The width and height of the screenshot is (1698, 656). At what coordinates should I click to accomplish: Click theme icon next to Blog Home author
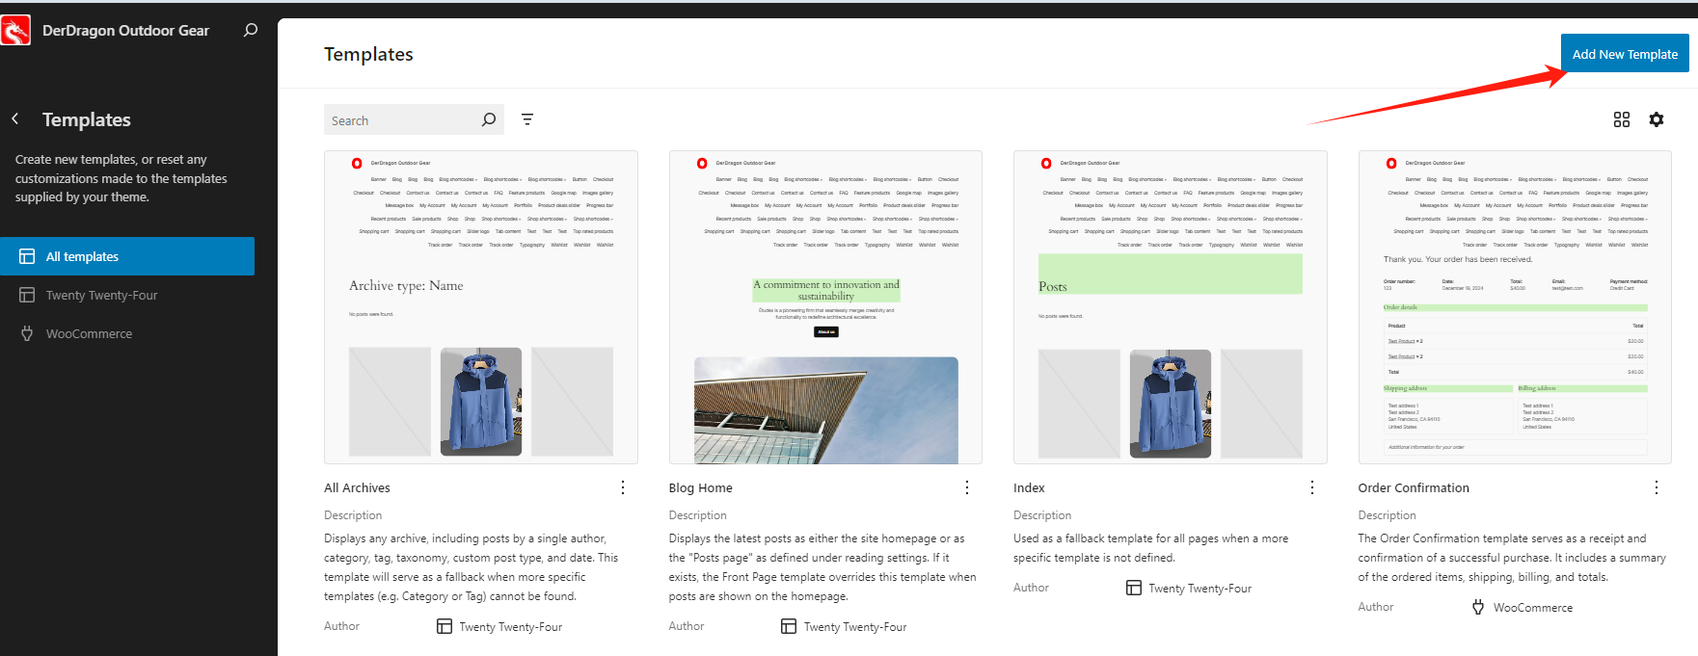pos(789,626)
